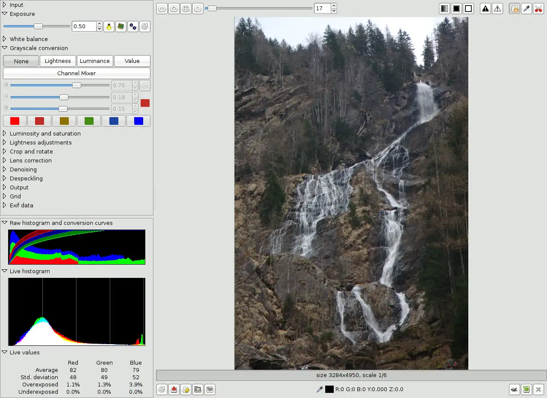Click the white square icon in the top toolbar
This screenshot has width=547, height=398.
(x=468, y=9)
